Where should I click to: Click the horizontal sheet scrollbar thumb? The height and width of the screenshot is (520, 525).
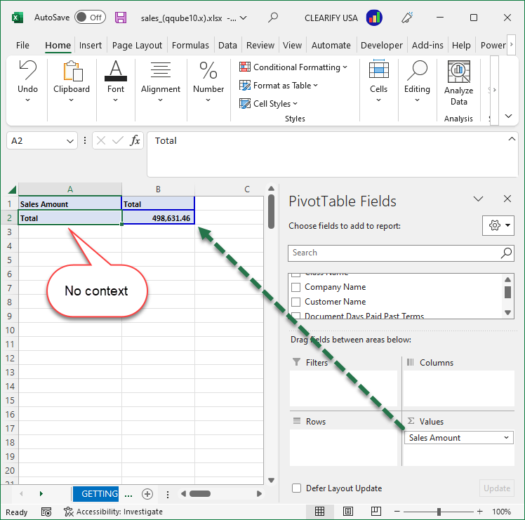tap(200, 493)
